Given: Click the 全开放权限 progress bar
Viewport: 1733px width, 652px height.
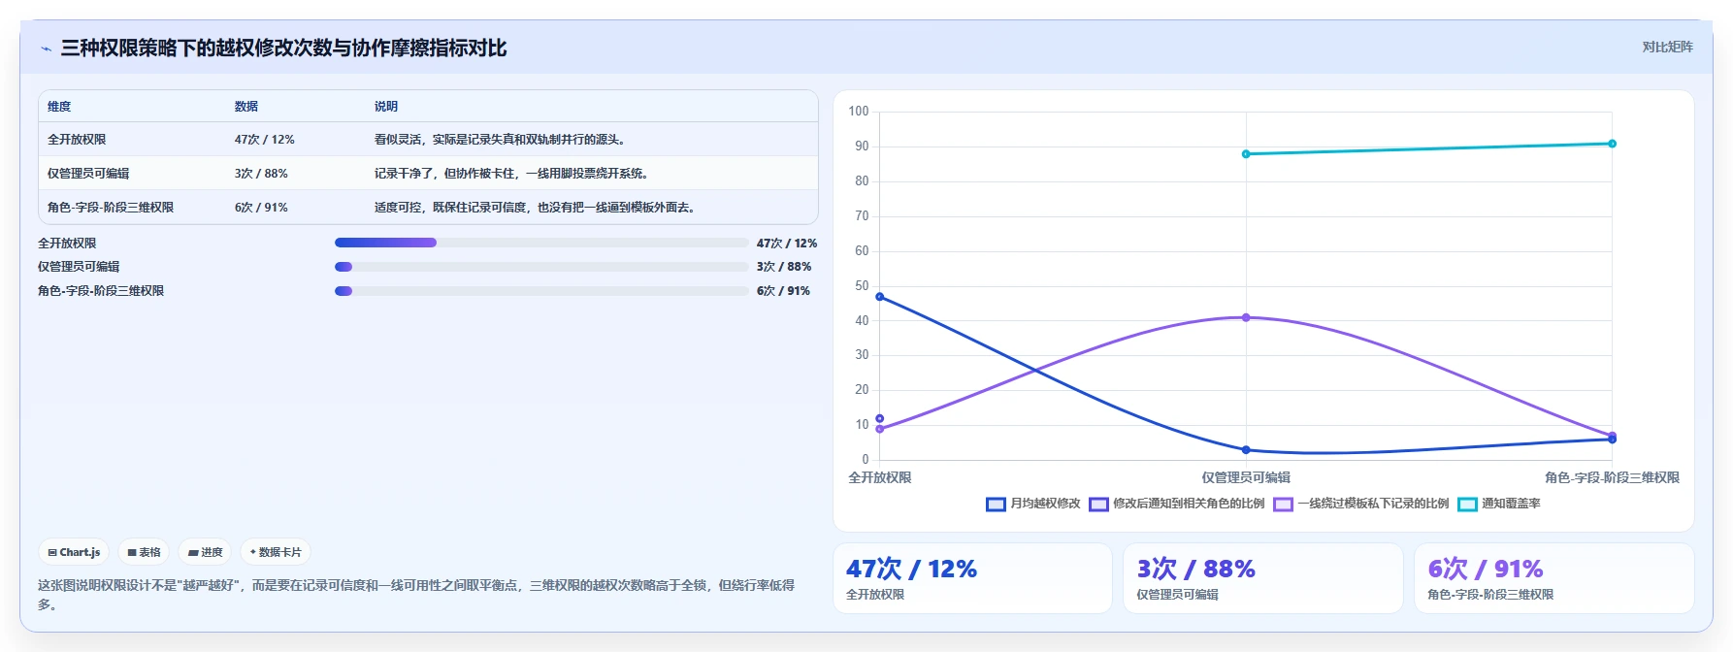Looking at the screenshot, I should point(541,243).
